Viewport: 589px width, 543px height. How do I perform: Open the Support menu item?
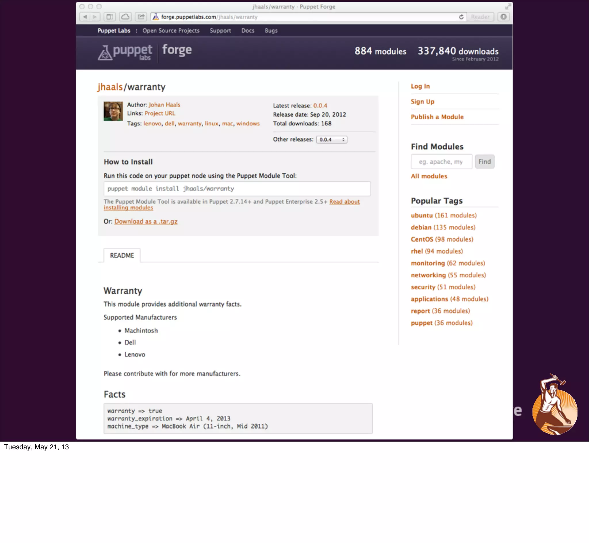coord(220,30)
